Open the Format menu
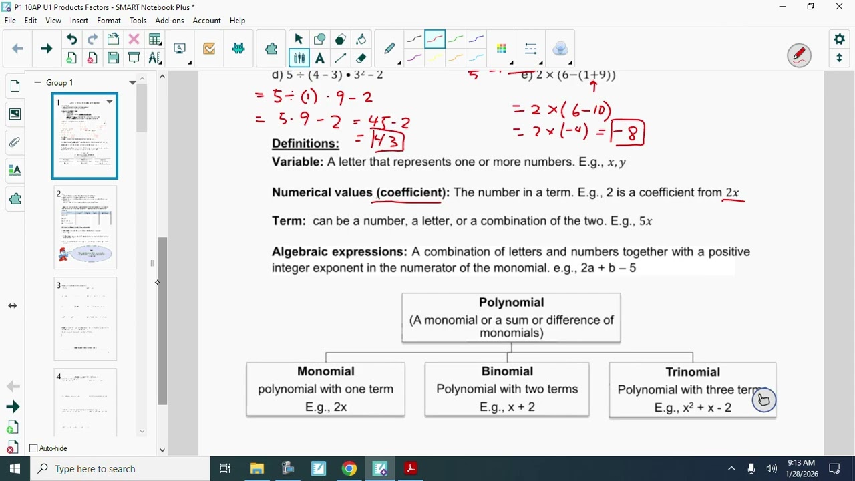 pos(109,21)
